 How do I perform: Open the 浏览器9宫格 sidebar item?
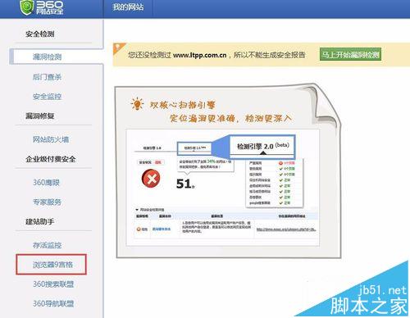[52, 265]
